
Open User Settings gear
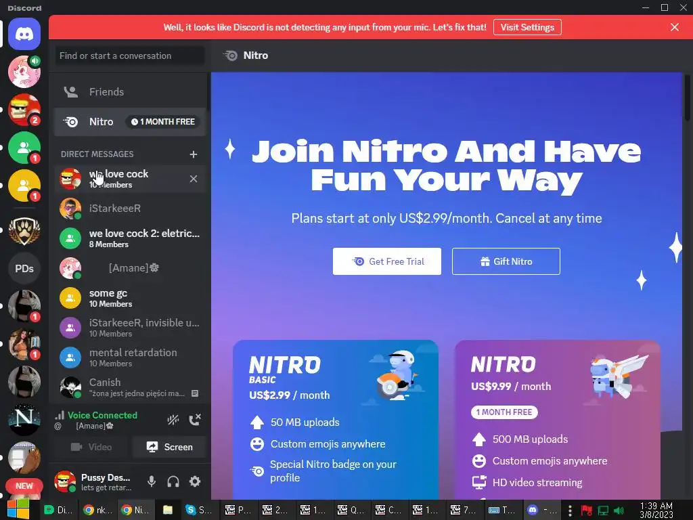coord(195,481)
